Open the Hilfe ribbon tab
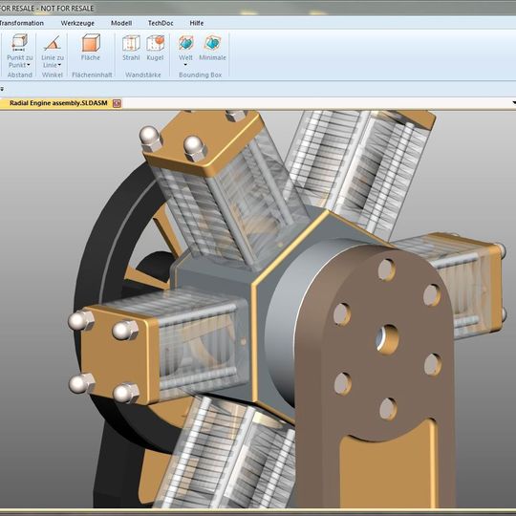Image resolution: width=516 pixels, height=516 pixels. point(197,23)
